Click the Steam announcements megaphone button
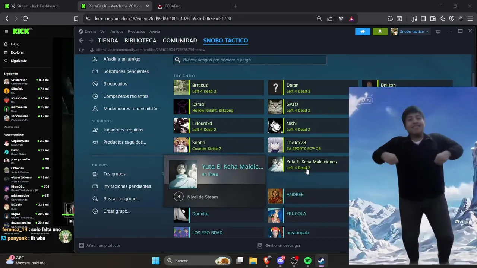The height and width of the screenshot is (268, 477). point(363,32)
